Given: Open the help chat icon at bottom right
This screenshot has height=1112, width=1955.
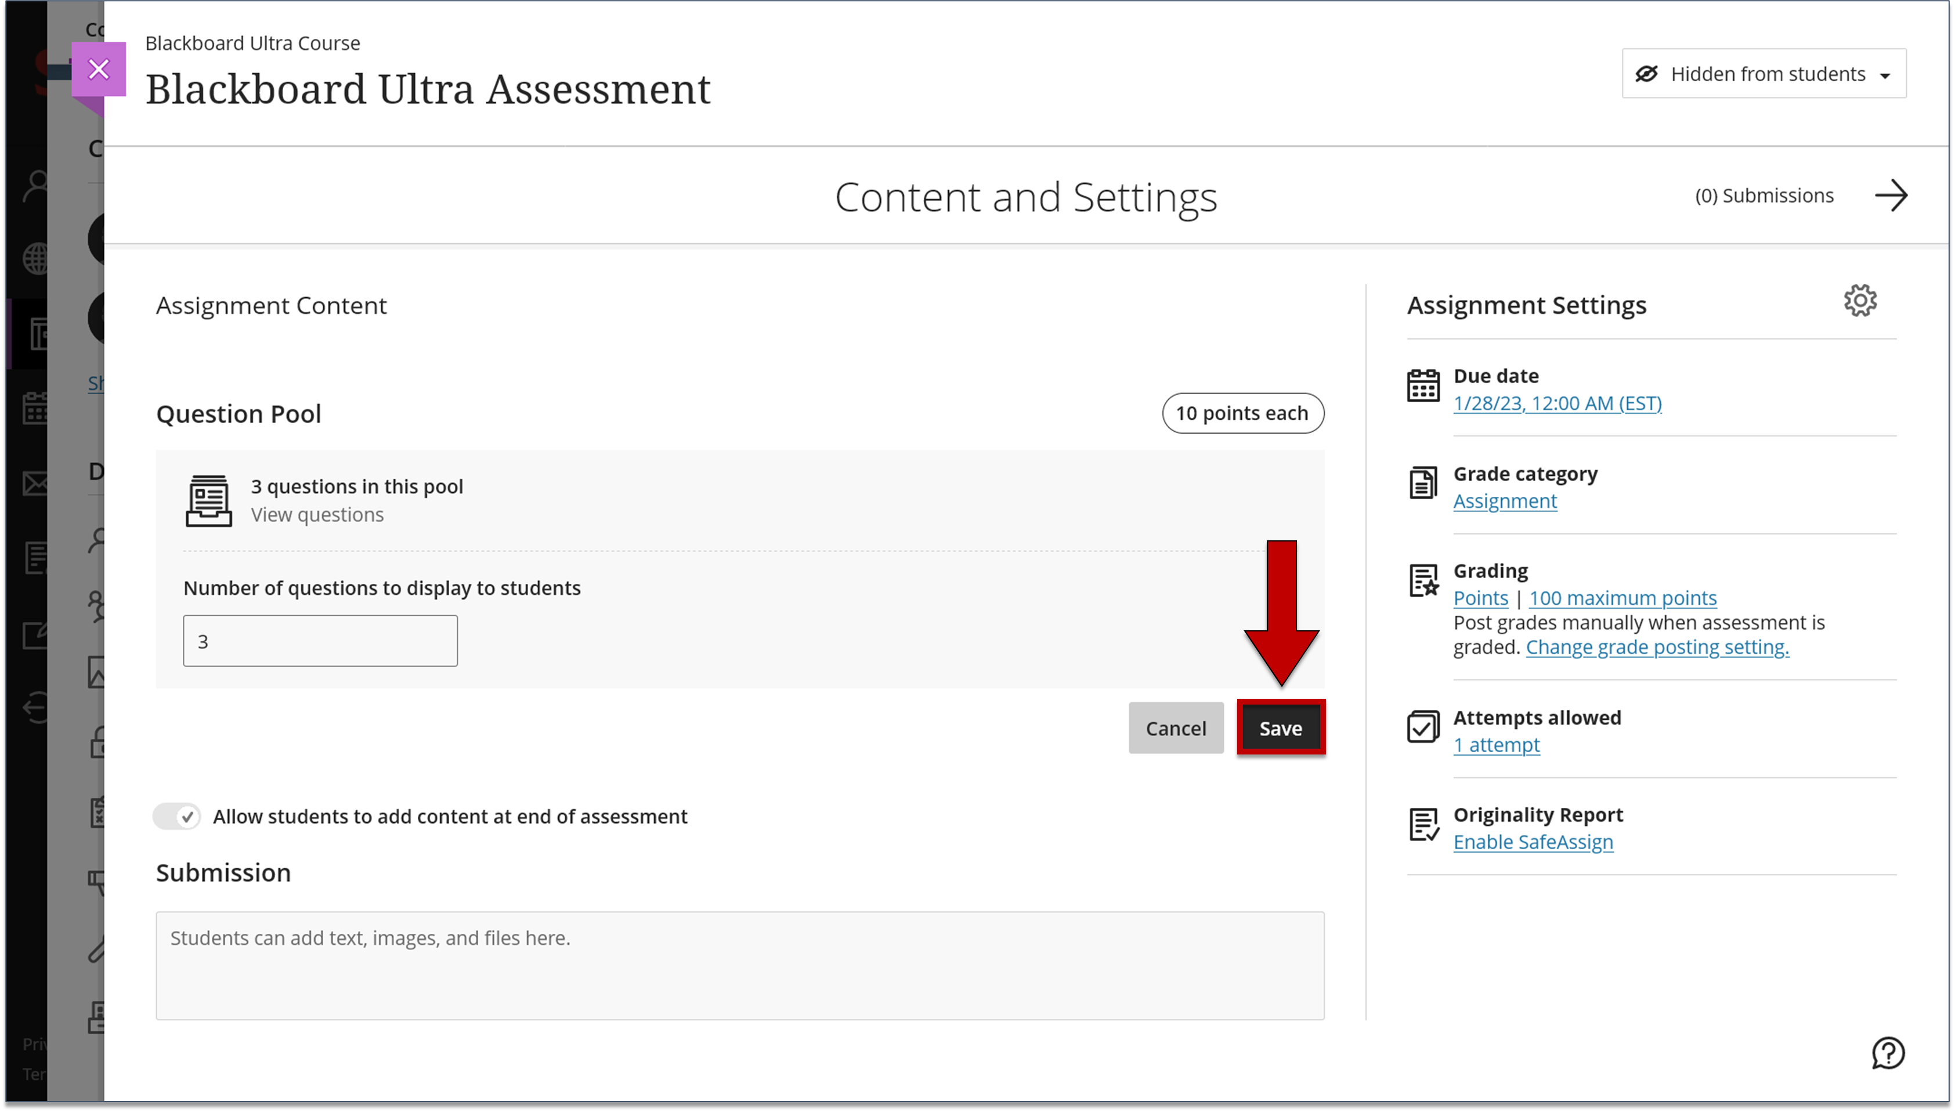Looking at the screenshot, I should pyautogui.click(x=1889, y=1054).
